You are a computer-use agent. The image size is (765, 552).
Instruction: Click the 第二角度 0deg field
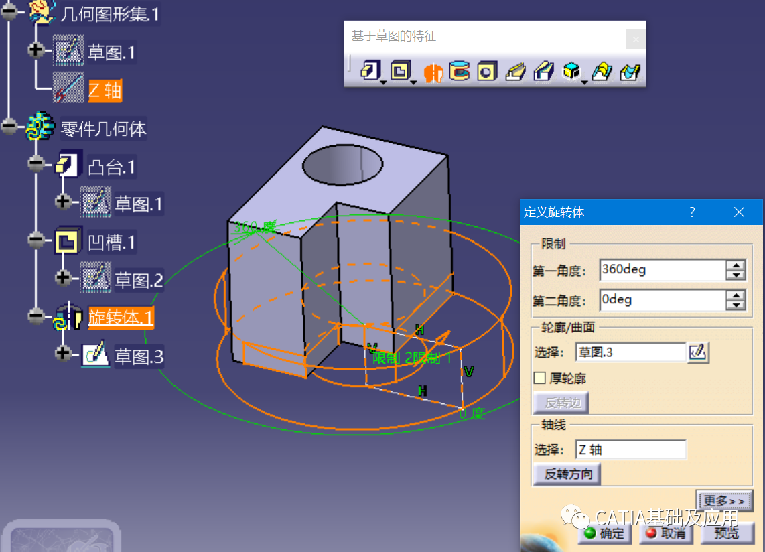point(663,299)
